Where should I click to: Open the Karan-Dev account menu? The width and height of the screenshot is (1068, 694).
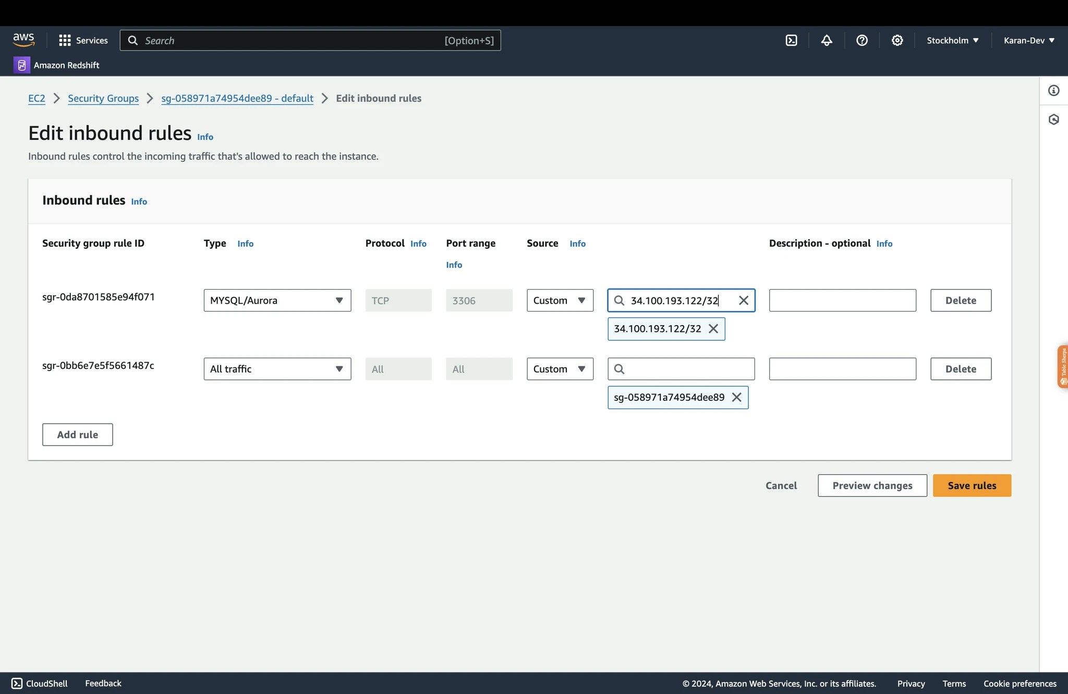tap(1028, 40)
